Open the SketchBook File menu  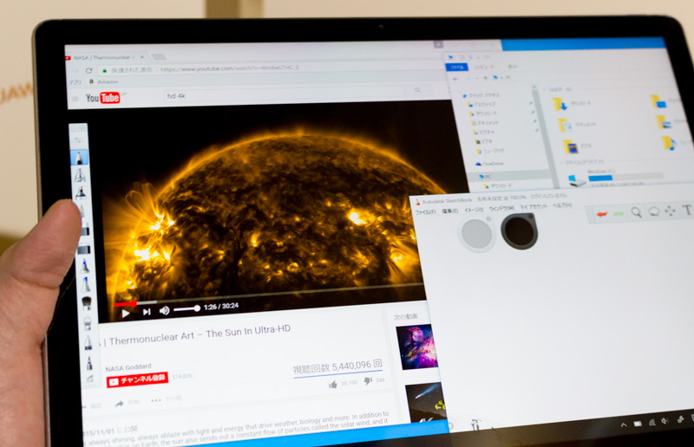pos(425,212)
